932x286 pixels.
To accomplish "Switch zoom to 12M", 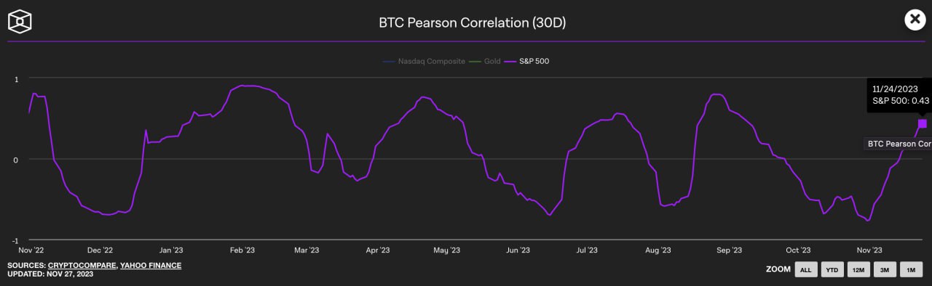I will click(858, 269).
